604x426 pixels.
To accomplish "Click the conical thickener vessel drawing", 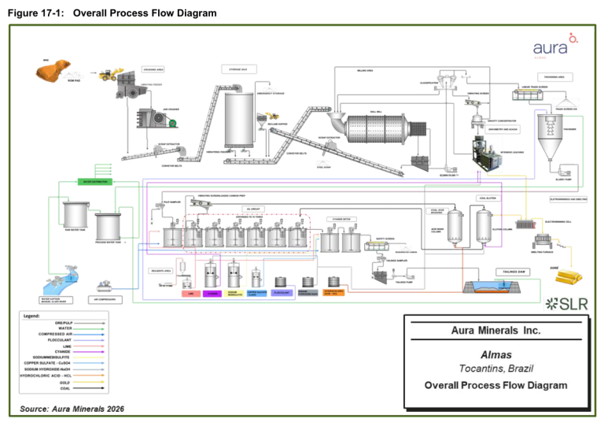I will (551, 137).
